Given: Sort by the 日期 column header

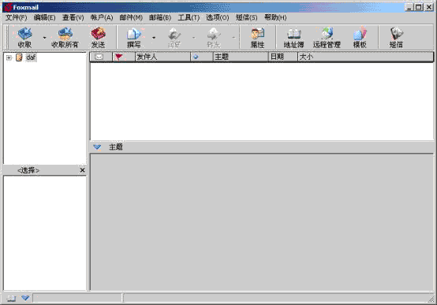Looking at the screenshot, I should coord(283,57).
